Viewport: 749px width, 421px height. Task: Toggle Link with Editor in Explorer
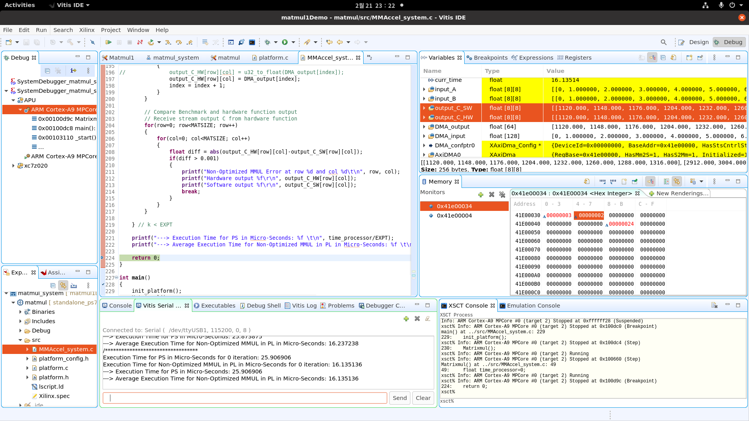[63, 286]
